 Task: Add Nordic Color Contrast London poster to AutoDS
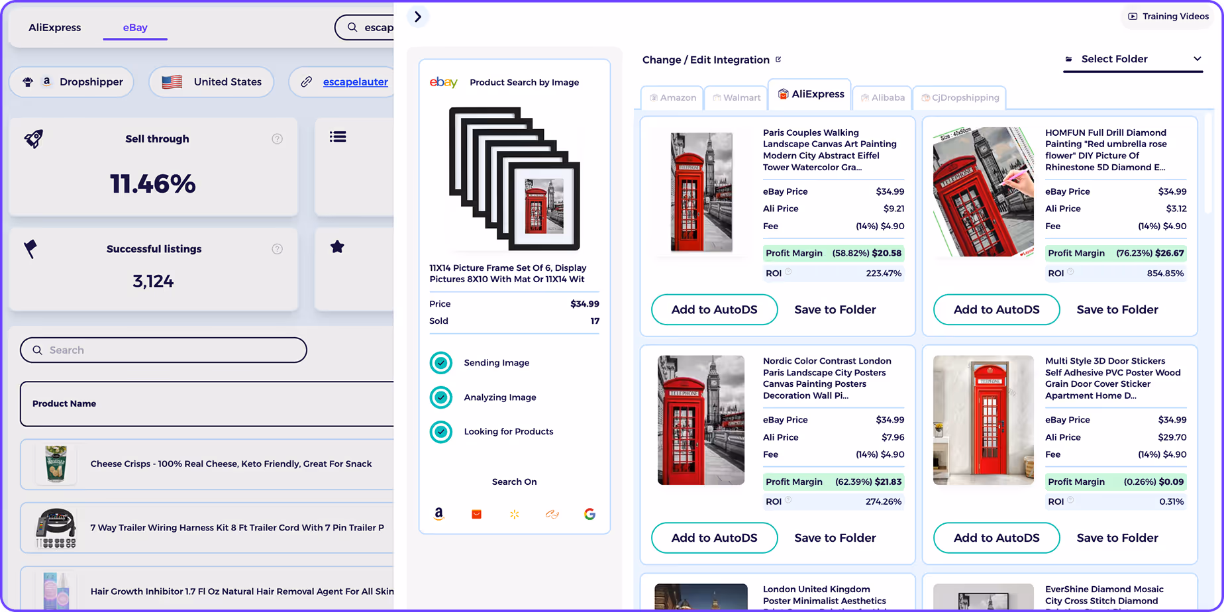[x=714, y=538]
